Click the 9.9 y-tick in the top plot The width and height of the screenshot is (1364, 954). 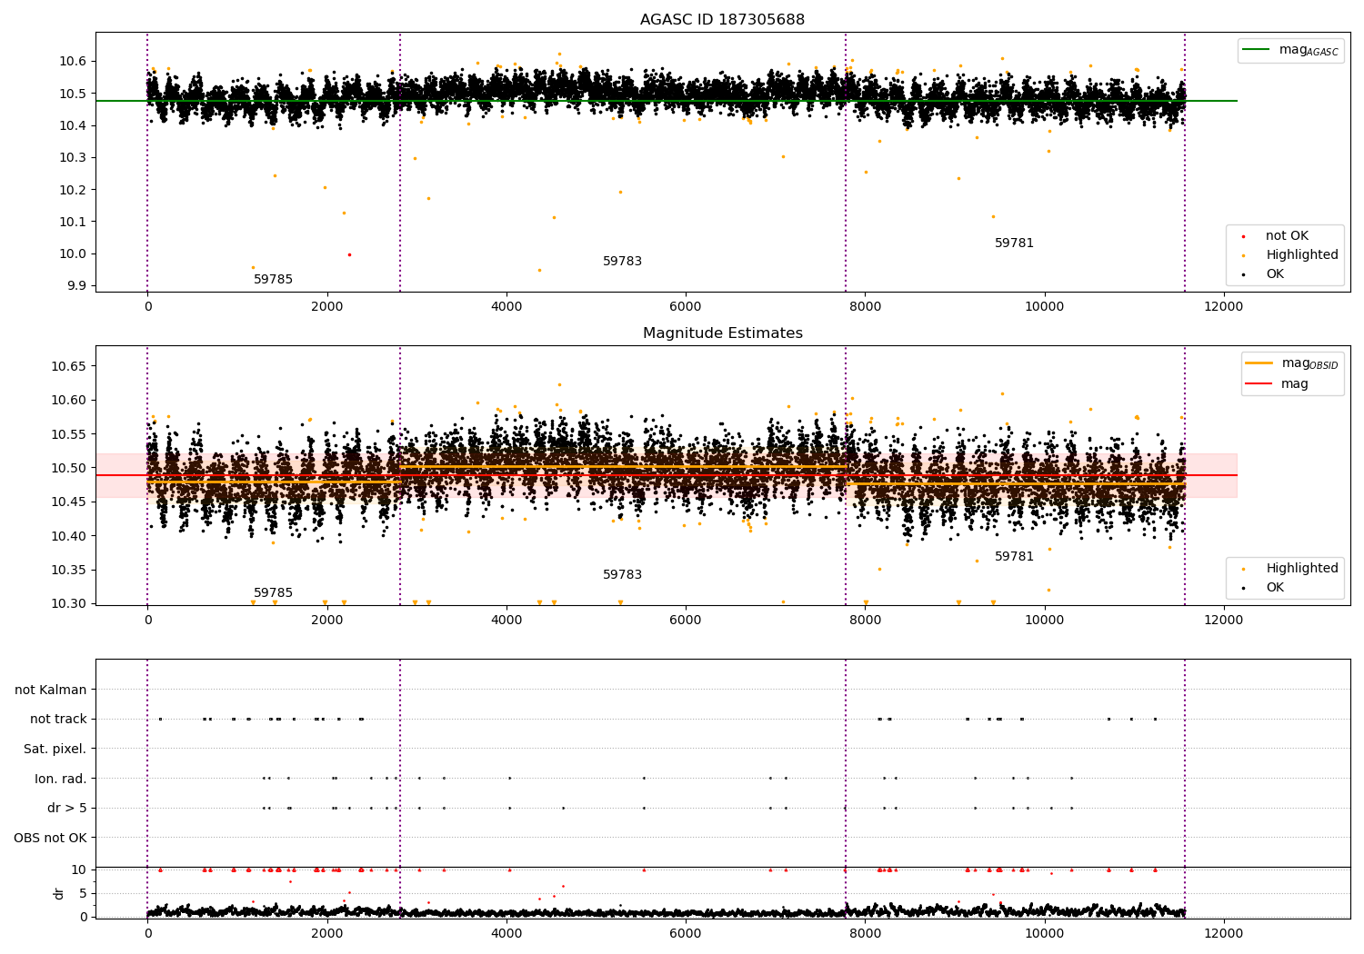click(75, 286)
